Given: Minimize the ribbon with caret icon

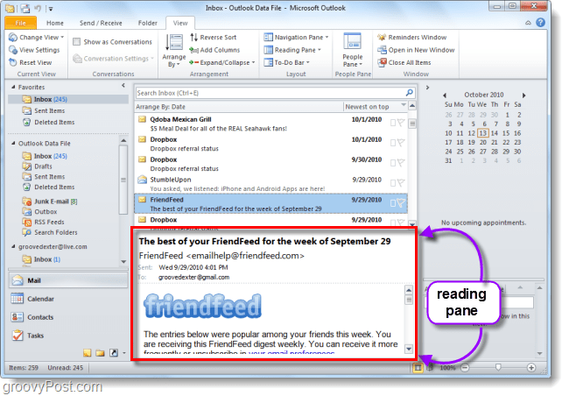Looking at the screenshot, I should 528,23.
